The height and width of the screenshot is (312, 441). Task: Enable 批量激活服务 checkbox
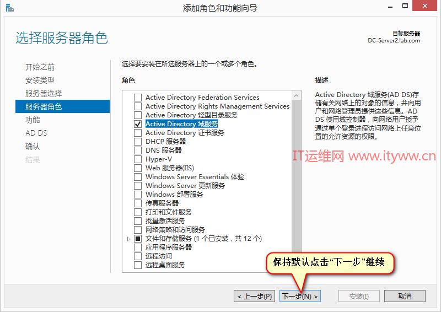point(138,221)
